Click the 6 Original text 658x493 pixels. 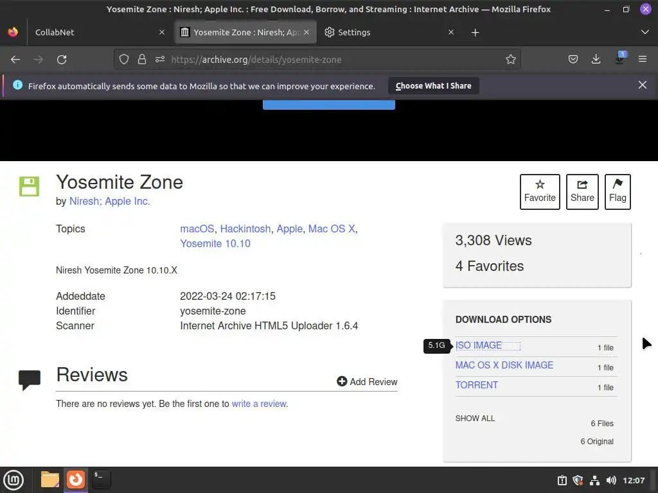(597, 442)
